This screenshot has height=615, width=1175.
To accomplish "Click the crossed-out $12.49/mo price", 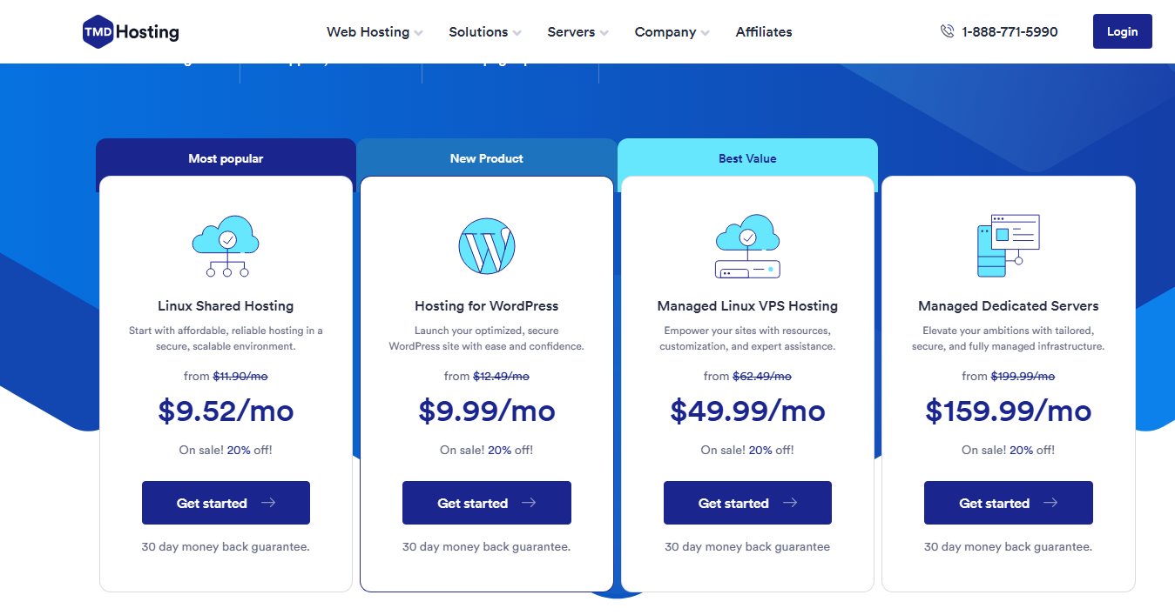I will [x=501, y=377].
